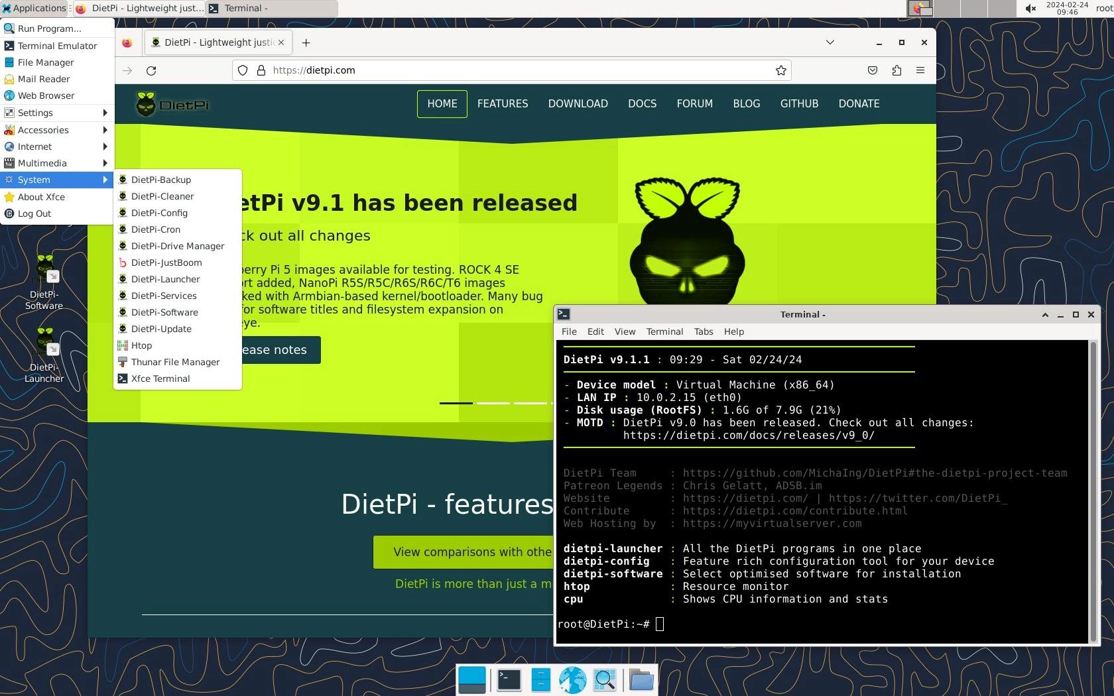Select the second carousel slide indicator
The image size is (1114, 696).
tap(493, 403)
